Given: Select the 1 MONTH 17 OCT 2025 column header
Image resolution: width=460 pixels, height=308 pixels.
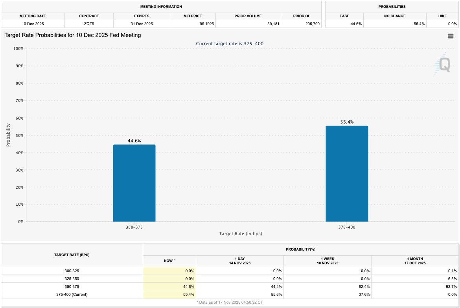Looking at the screenshot, I should (x=415, y=261).
